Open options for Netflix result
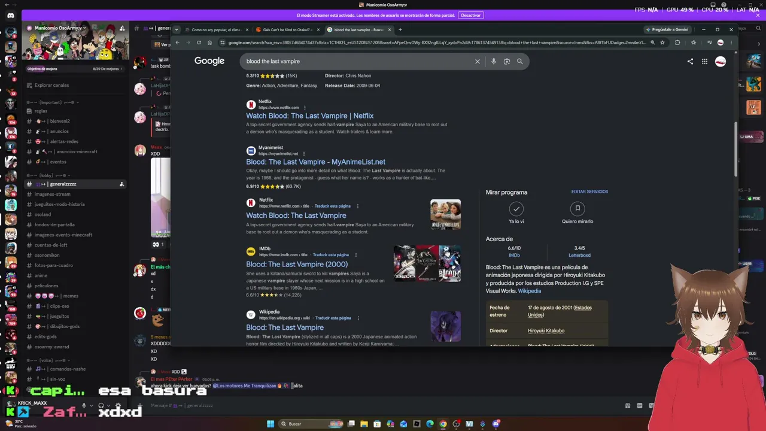Image resolution: width=766 pixels, height=431 pixels. 305,108
